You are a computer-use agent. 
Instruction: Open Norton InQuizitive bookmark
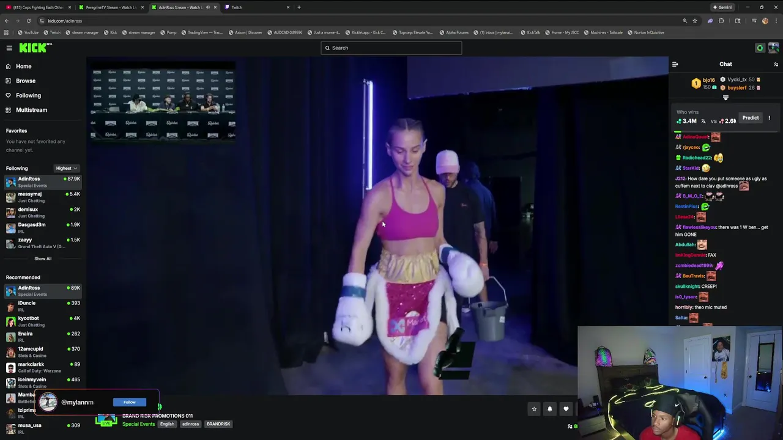[x=646, y=32]
